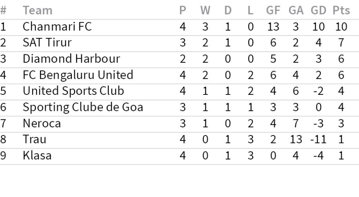Screen dimensions: 359x197
Task: Open Chanmari FC team entry
Action: [57, 27]
